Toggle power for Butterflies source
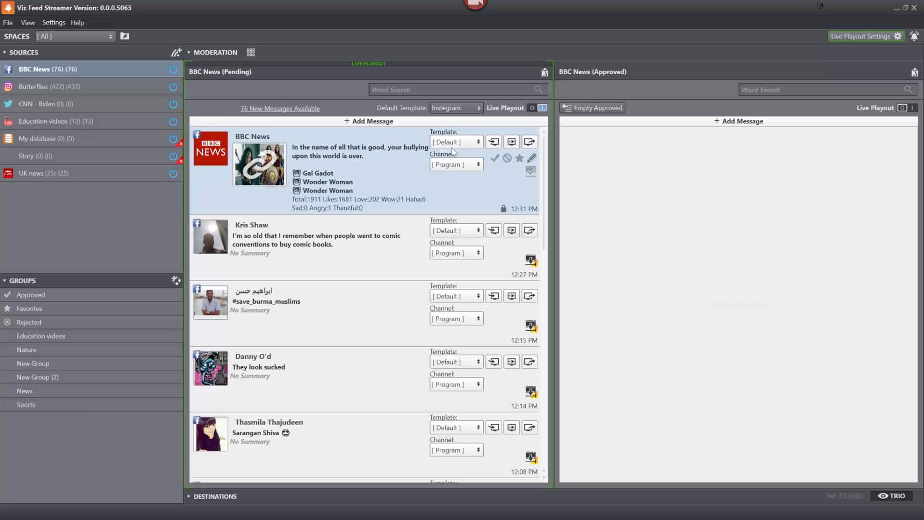Image resolution: width=924 pixels, height=520 pixels. [173, 87]
